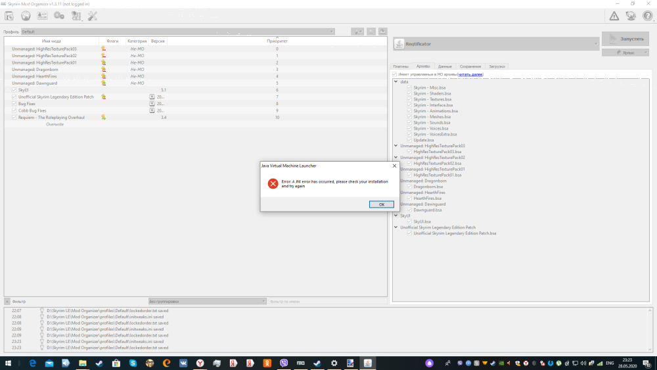Open Viber from the taskbar
The width and height of the screenshot is (657, 370).
click(x=284, y=363)
